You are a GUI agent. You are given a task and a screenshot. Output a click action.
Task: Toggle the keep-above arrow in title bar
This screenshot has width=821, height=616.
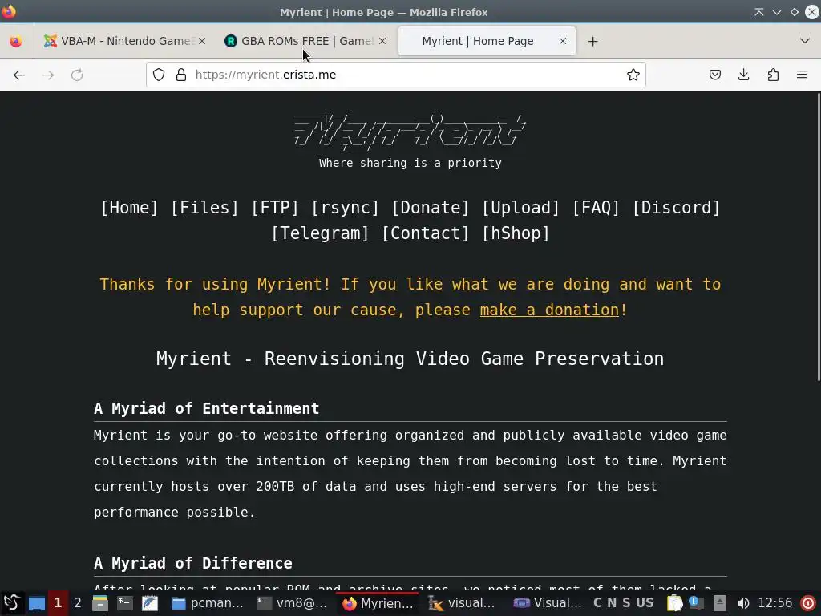pos(758,12)
